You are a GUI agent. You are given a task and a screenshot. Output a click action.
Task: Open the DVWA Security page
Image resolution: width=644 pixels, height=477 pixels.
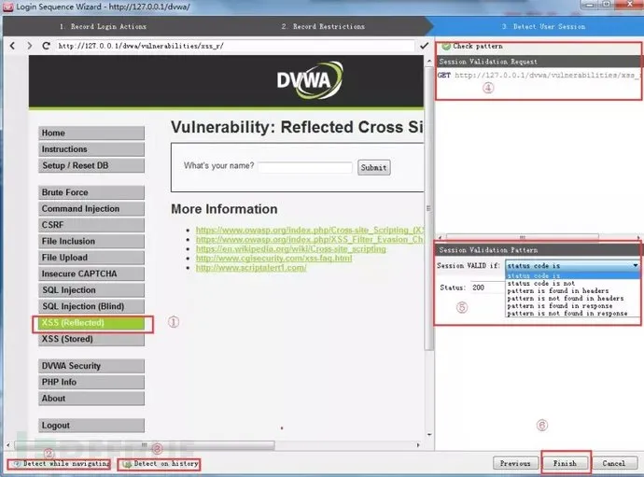pyautogui.click(x=91, y=366)
